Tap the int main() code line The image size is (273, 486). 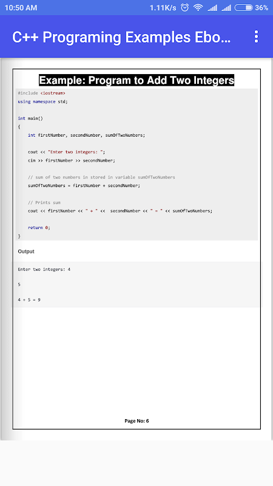30,118
